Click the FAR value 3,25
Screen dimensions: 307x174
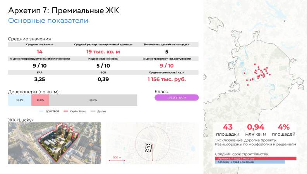click(39, 79)
